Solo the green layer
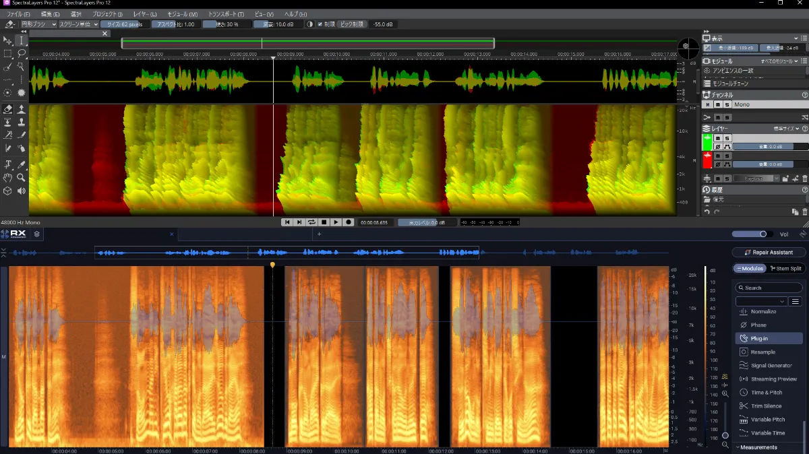 point(727,138)
